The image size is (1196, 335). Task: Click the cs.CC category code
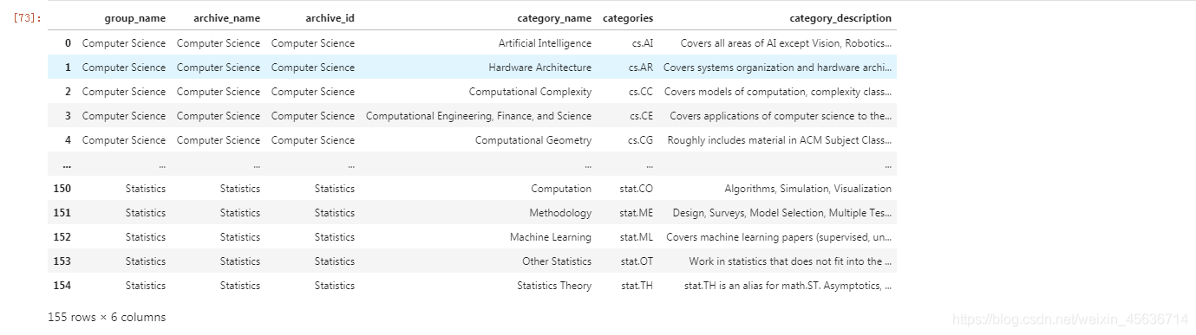click(641, 92)
